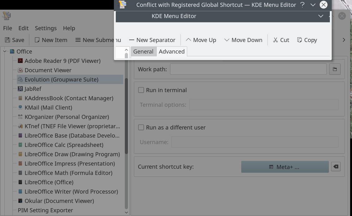Click the Work path input field
Image resolution: width=352 pixels, height=216 pixels.
(x=248, y=69)
